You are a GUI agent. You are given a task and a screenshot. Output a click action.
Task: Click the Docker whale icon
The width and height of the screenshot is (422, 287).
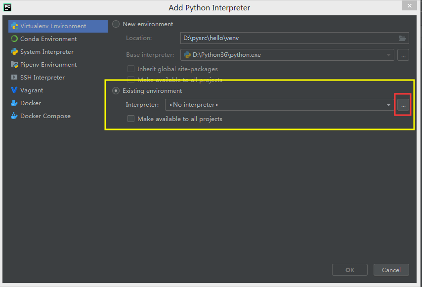[14, 103]
